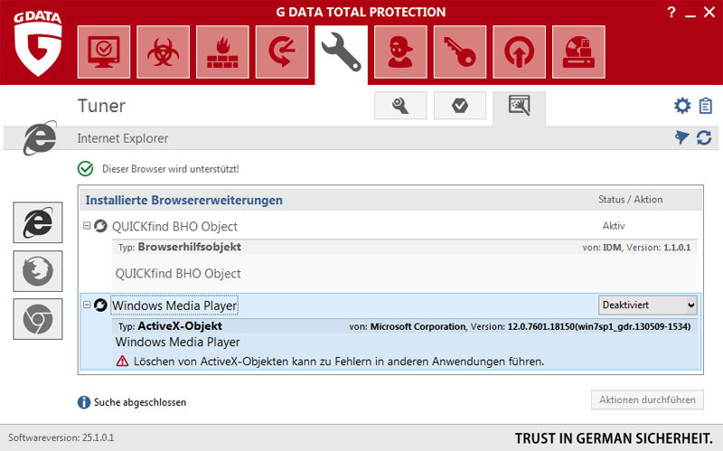Click the Typ: ActiveX-Objekt label

pos(170,326)
